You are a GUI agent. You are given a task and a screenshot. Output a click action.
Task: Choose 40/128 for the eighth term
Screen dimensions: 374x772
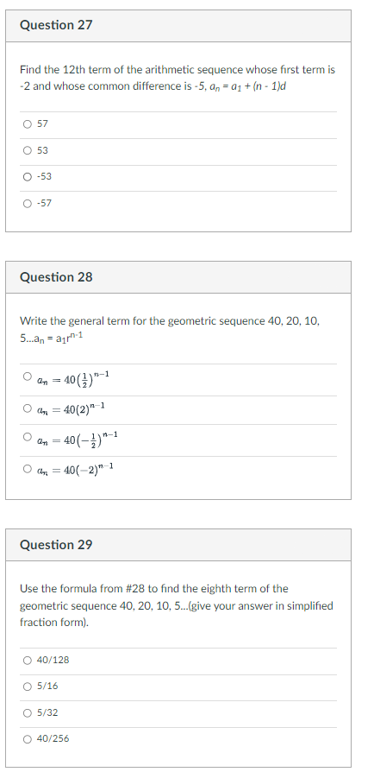coord(27,661)
